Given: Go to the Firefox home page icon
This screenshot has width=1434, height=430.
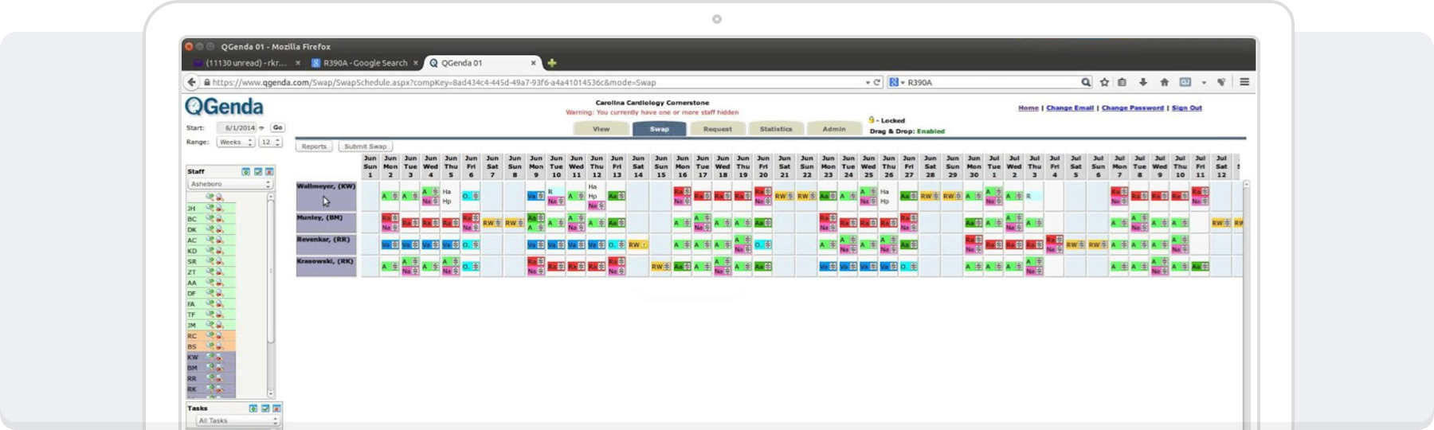Looking at the screenshot, I should tap(1164, 82).
